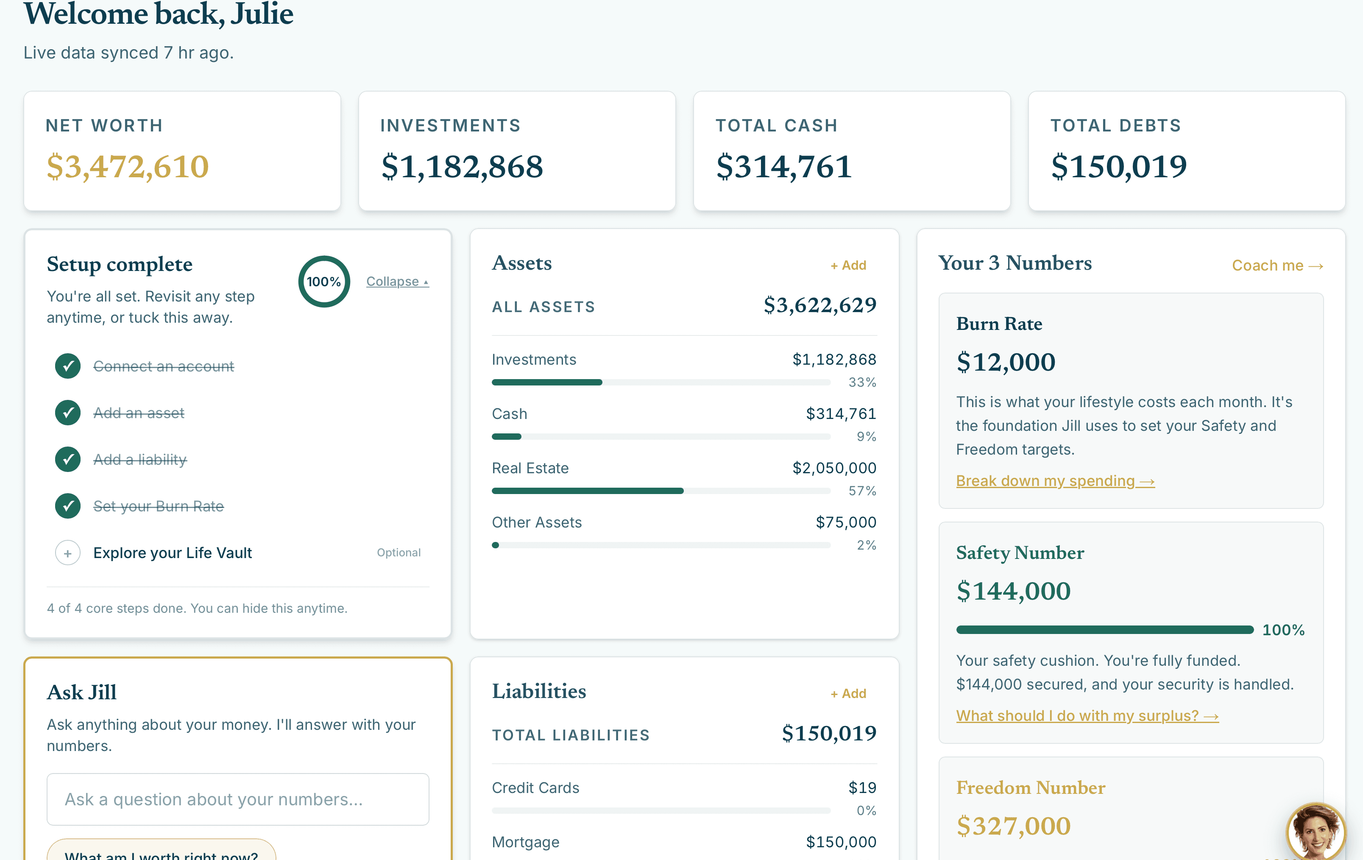Click the Freedom Number amount $327,000
1363x860 pixels.
[x=1013, y=826]
